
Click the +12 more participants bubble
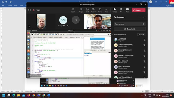76,20
